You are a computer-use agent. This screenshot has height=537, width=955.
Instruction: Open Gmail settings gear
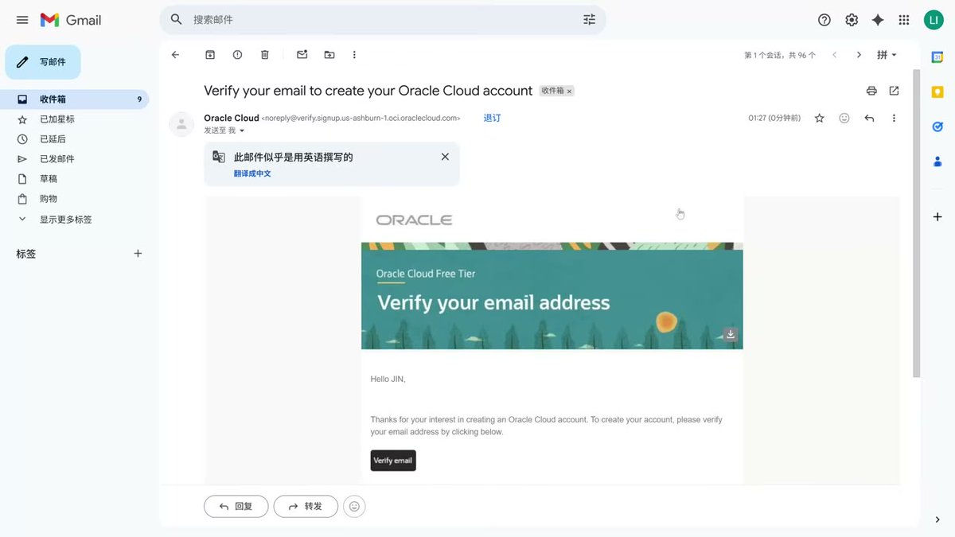(x=852, y=20)
